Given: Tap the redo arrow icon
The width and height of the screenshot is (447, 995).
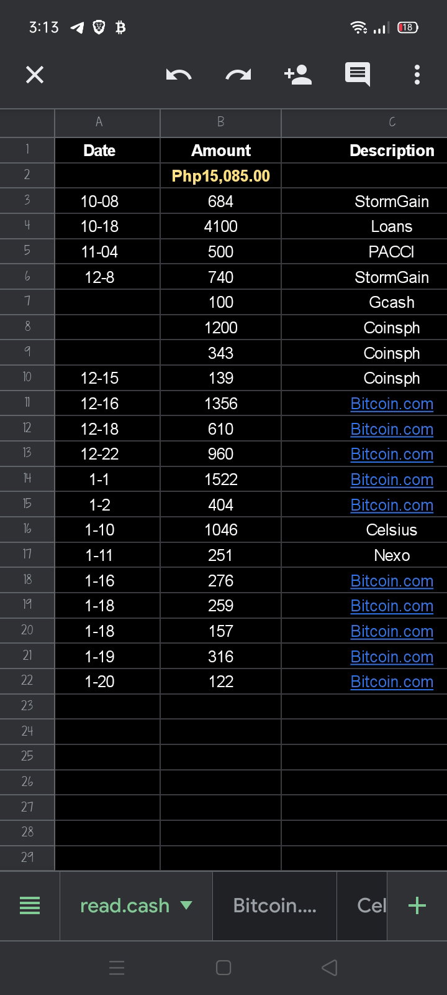Looking at the screenshot, I should coord(238,75).
